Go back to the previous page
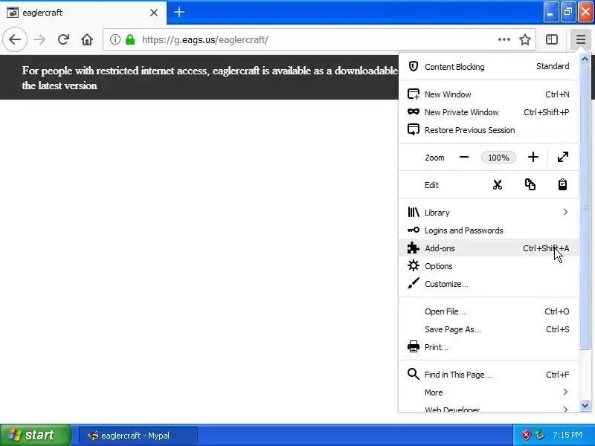 click(x=15, y=39)
